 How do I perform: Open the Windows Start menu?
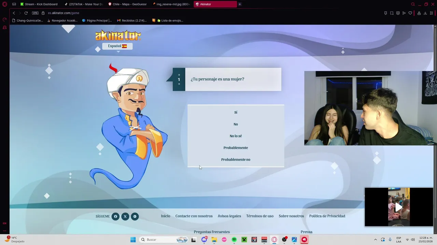click(x=133, y=240)
